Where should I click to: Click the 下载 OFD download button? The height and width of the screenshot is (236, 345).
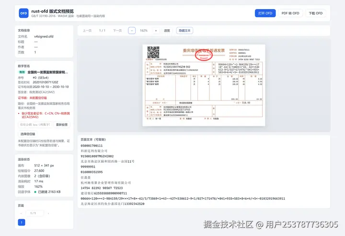(315, 13)
